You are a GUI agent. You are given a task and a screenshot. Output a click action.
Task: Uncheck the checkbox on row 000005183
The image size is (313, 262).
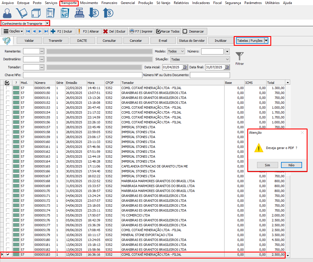[8, 255]
